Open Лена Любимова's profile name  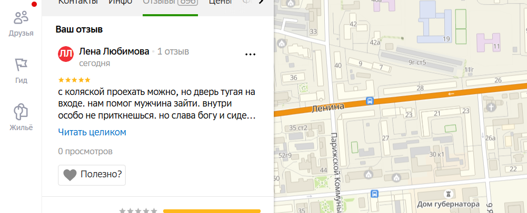click(x=114, y=51)
